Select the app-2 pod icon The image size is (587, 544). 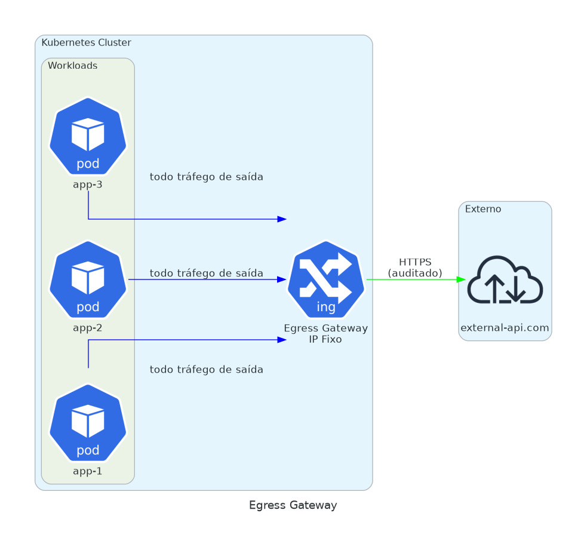pyautogui.click(x=88, y=279)
